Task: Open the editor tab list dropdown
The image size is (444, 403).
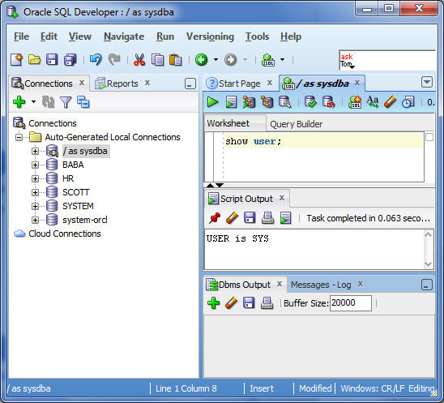Action: coord(427,82)
